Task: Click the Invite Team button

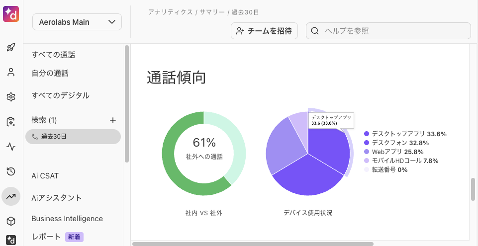Action: (264, 31)
